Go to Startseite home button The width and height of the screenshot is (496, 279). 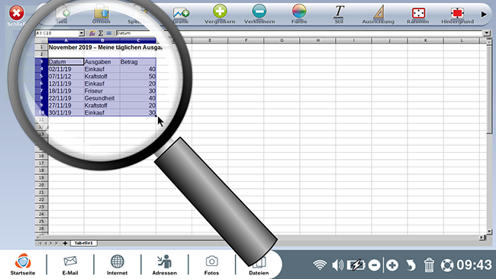point(23,264)
